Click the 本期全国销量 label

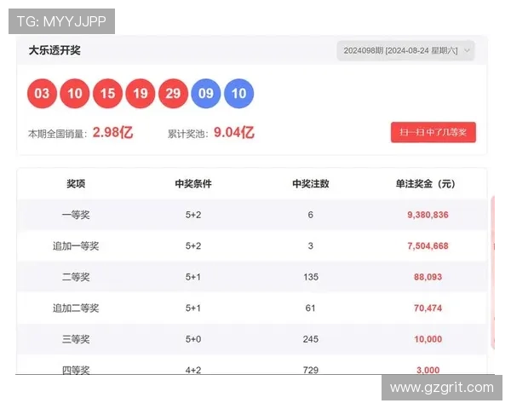57,134
